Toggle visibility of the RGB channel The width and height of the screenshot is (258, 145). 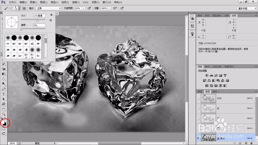[198, 98]
